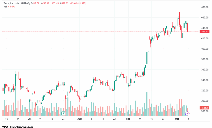The width and height of the screenshot is (212, 128).
Task: Click the high value H450.17
Action: 45,3
